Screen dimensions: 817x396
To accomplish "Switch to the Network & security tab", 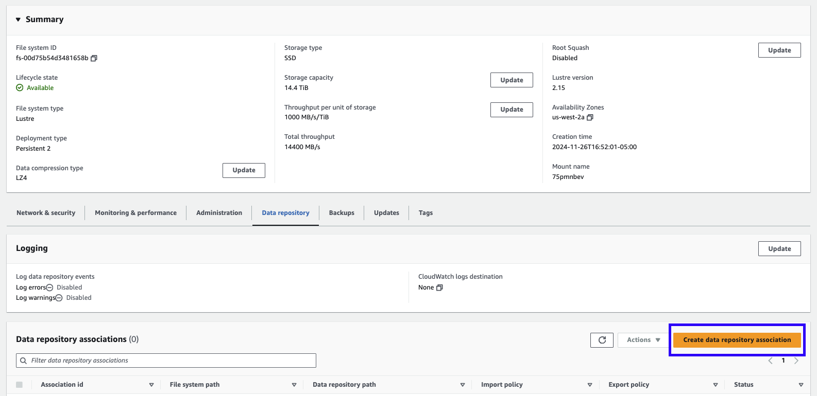I will 46,213.
